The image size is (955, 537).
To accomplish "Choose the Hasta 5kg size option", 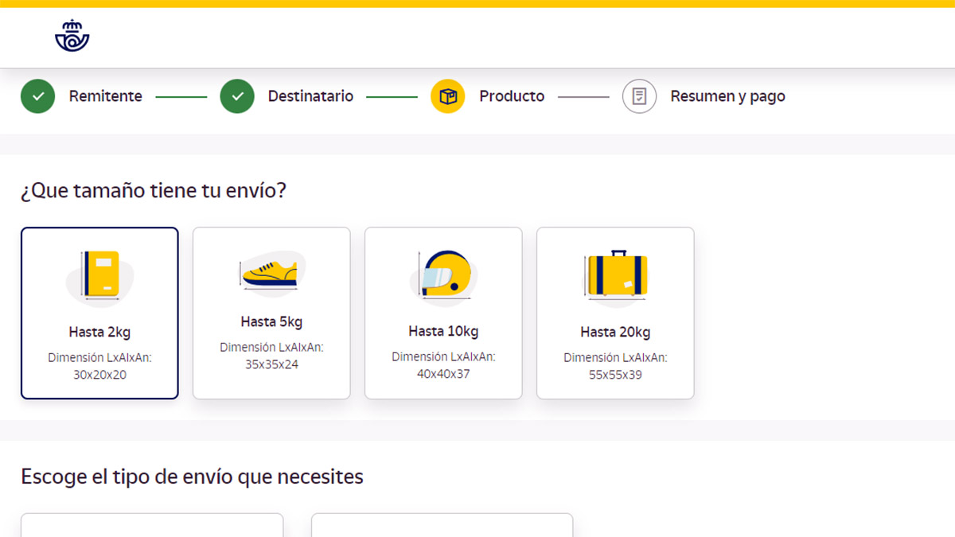I will pos(271,322).
